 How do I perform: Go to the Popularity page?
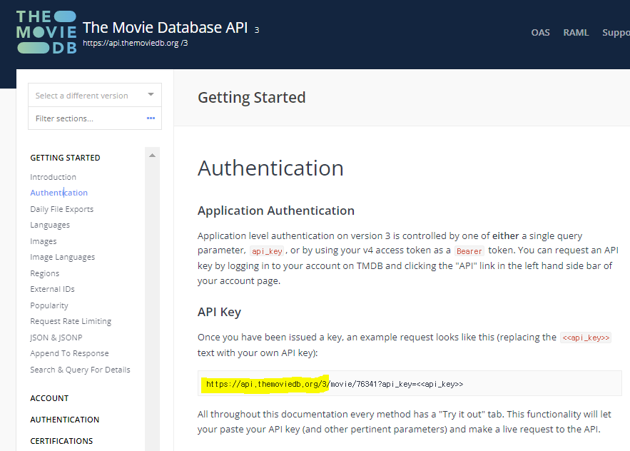49,305
